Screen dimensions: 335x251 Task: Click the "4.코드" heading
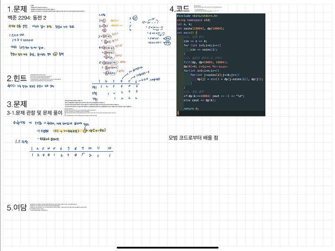pyautogui.click(x=180, y=9)
